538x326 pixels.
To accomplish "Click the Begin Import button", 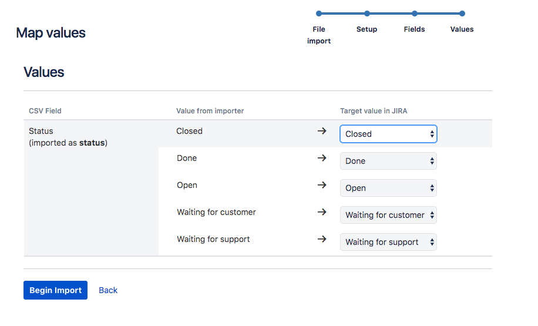I will [55, 290].
